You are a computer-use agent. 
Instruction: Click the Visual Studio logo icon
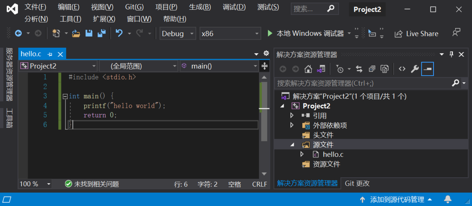pos(12,9)
